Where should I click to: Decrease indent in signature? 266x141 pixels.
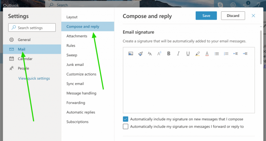(x=236, y=54)
